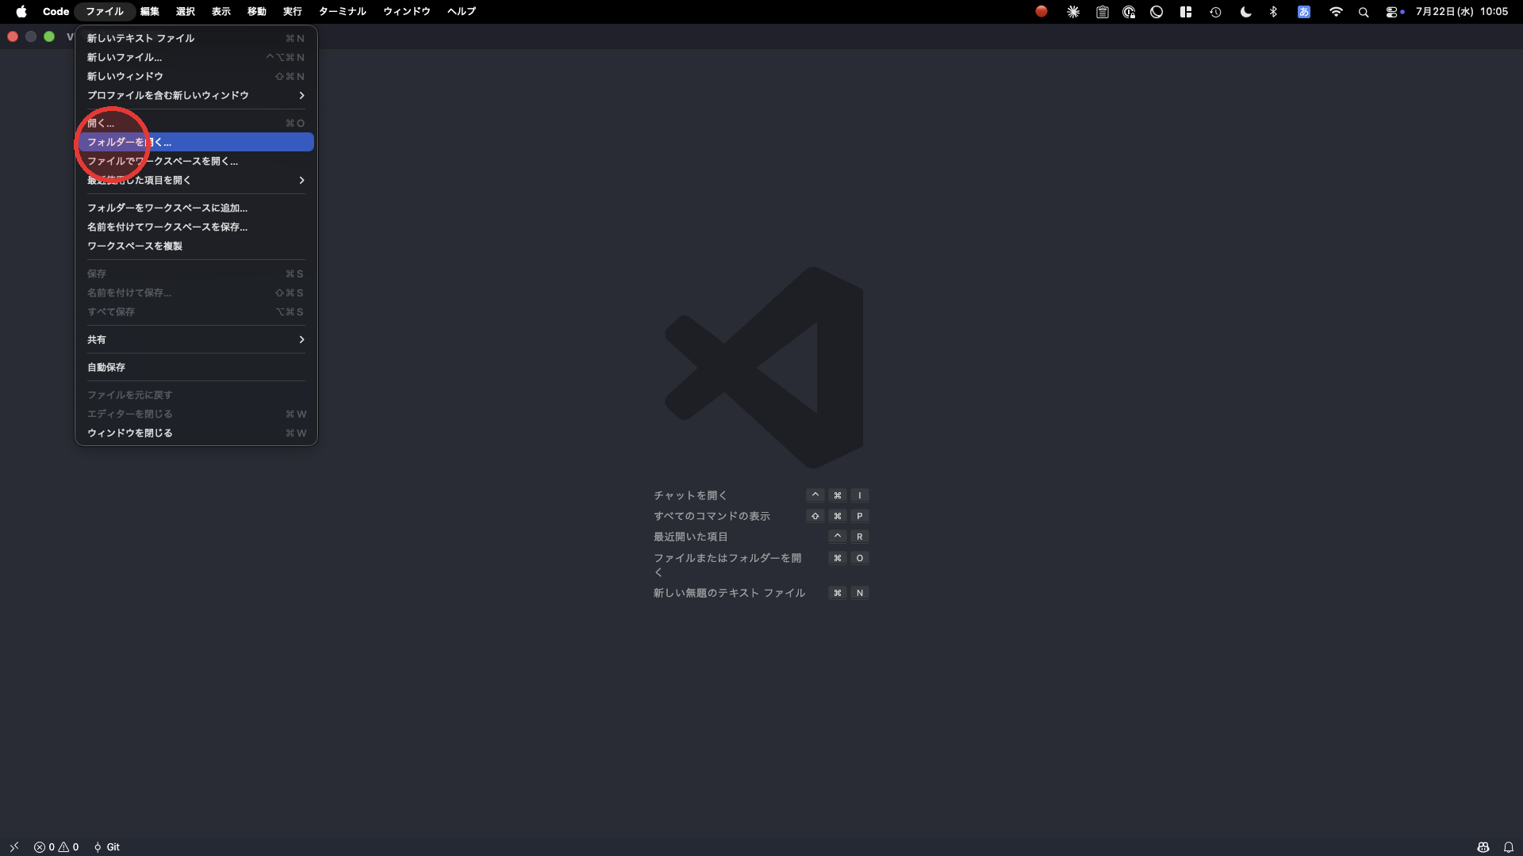Viewport: 1523px width, 856px height.
Task: Open Spotlight search icon
Action: point(1364,12)
